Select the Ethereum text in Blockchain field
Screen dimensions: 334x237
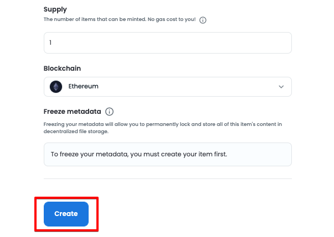click(83, 87)
